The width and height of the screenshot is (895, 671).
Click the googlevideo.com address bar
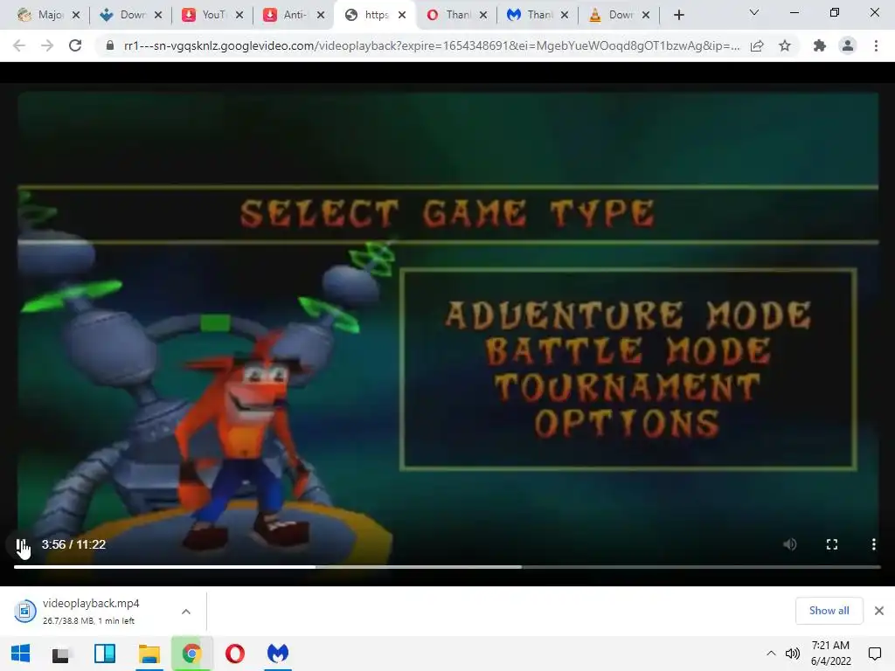click(x=432, y=45)
